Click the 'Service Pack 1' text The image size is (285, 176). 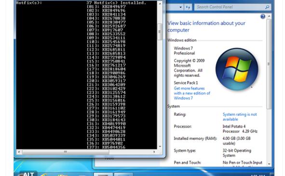(x=186, y=83)
